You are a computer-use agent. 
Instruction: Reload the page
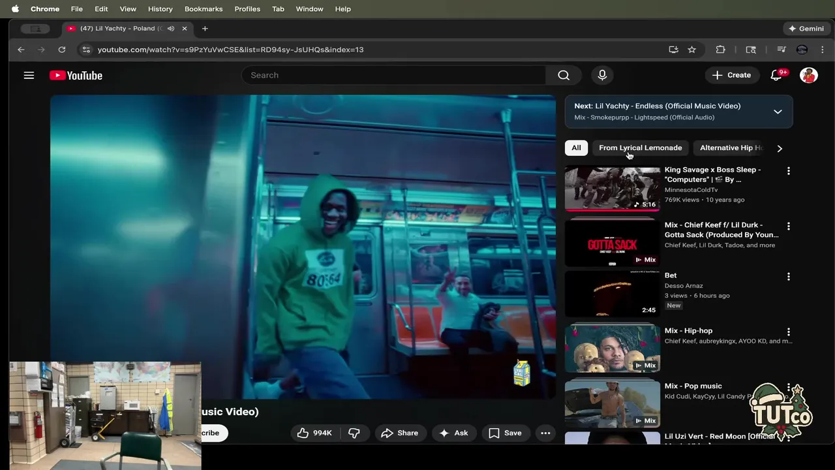pyautogui.click(x=61, y=50)
